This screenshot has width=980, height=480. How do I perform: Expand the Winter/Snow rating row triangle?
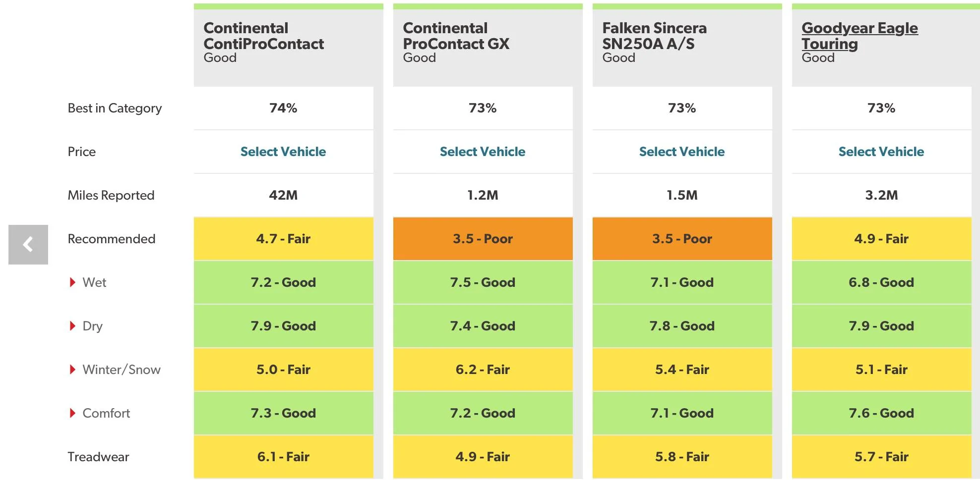72,370
